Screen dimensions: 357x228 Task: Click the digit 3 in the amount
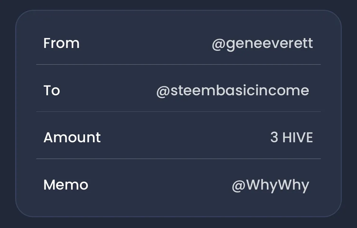(274, 137)
